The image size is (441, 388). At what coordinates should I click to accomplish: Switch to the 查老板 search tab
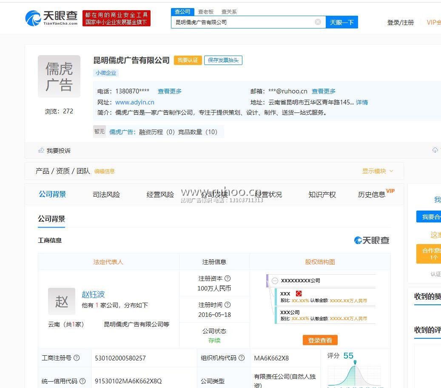click(x=206, y=11)
